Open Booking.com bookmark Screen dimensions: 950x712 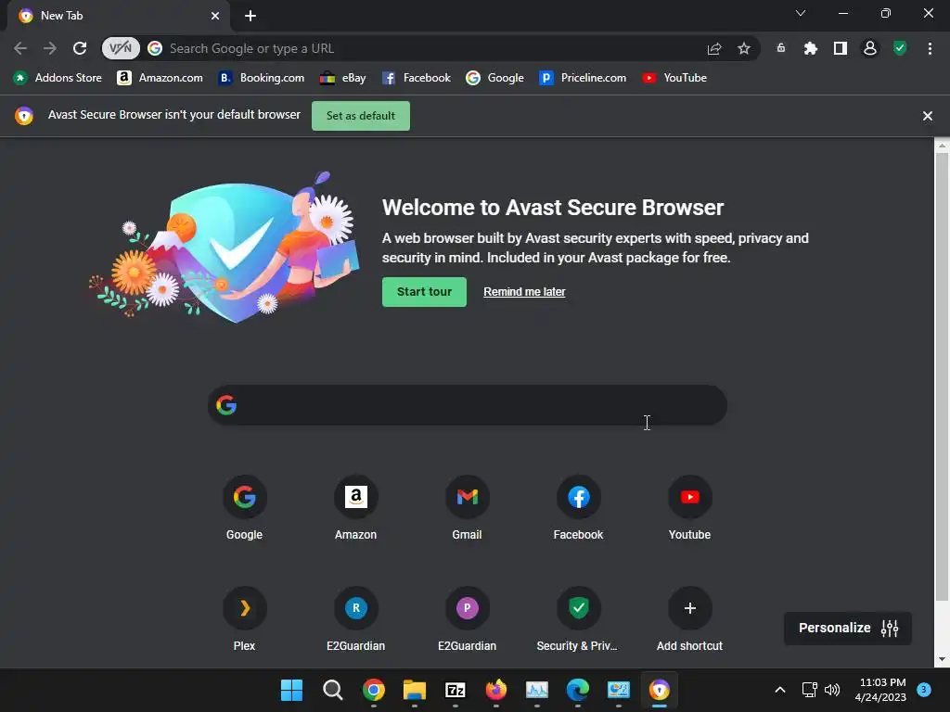click(261, 78)
